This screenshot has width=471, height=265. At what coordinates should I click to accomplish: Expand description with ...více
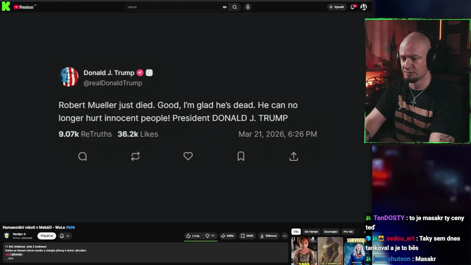(10, 258)
